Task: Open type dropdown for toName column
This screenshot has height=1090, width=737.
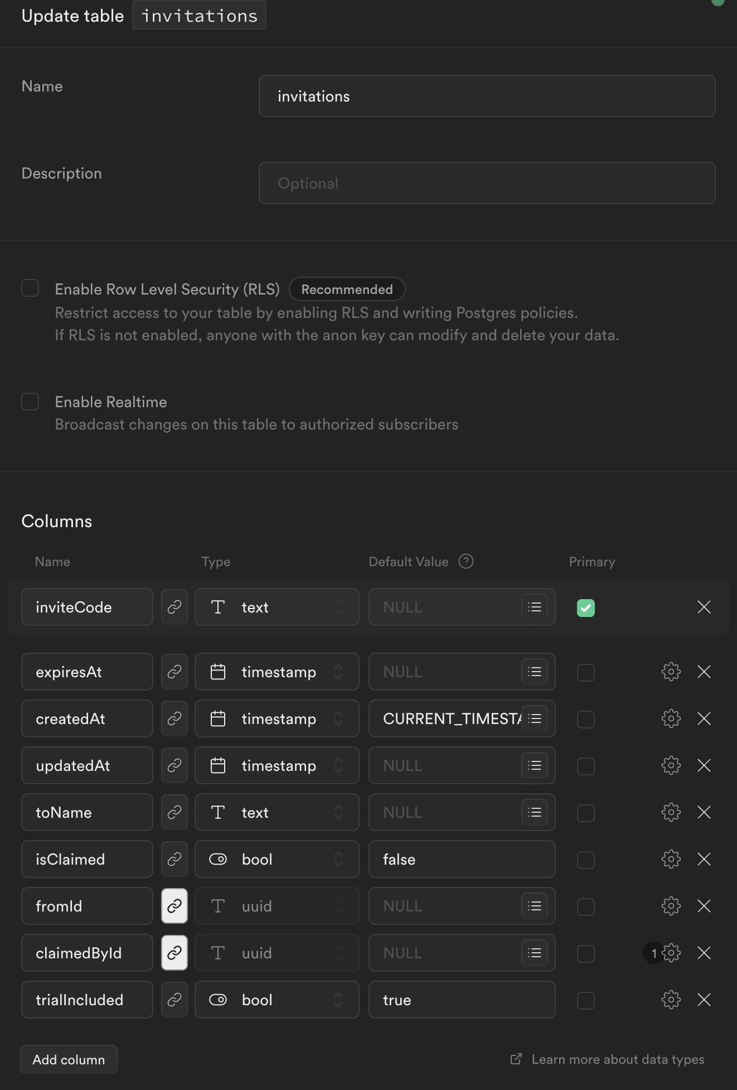Action: click(277, 812)
